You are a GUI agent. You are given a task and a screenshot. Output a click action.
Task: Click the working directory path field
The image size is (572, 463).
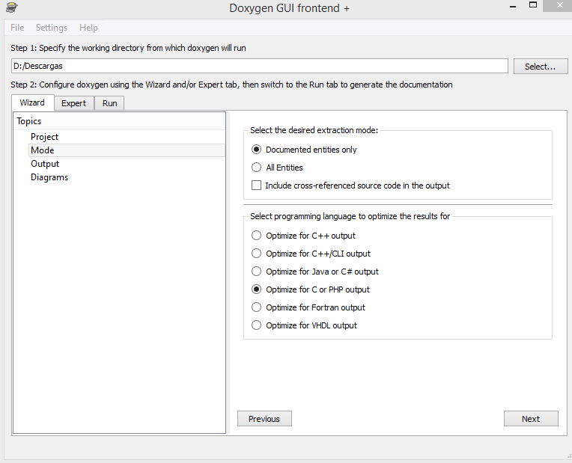(259, 66)
